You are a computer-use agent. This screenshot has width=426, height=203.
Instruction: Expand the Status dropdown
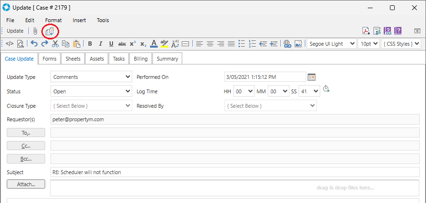point(91,91)
